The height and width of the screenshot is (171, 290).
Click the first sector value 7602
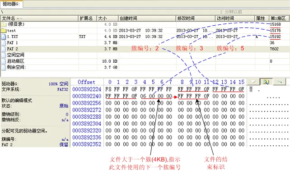[274, 49]
